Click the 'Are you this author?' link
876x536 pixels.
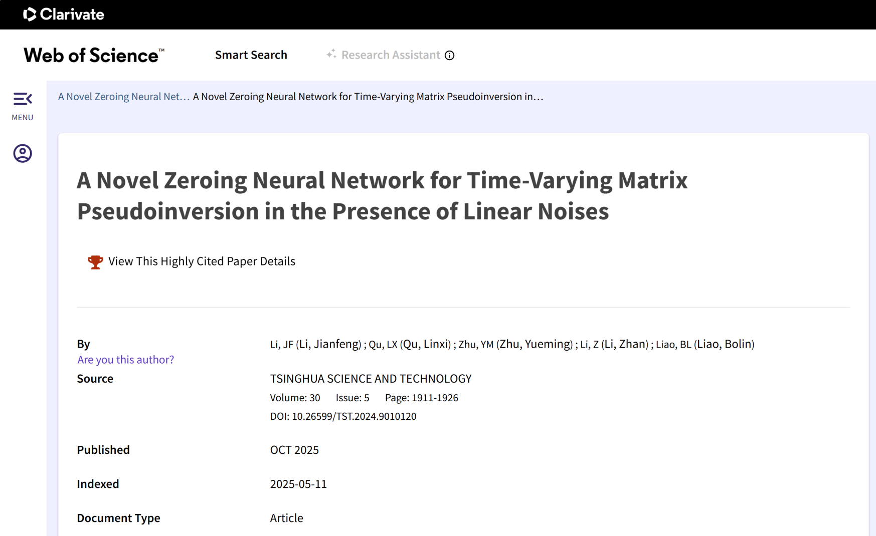point(125,360)
